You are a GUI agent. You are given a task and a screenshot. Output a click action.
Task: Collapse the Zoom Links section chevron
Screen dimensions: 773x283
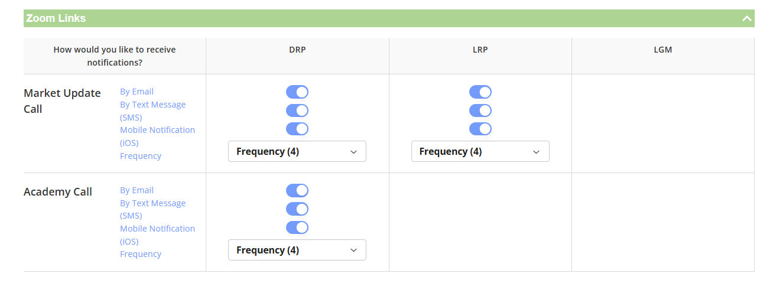747,18
